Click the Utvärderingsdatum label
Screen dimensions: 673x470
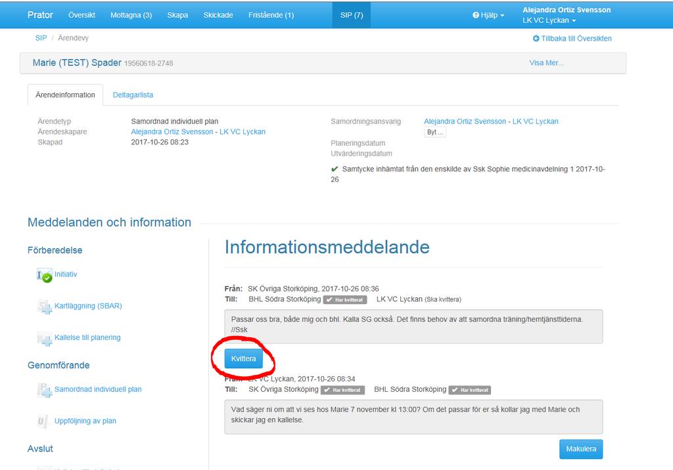[x=361, y=154]
